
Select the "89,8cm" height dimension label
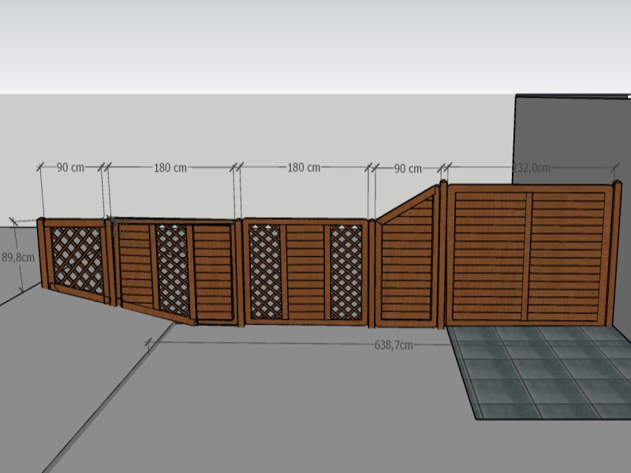[x=18, y=258]
